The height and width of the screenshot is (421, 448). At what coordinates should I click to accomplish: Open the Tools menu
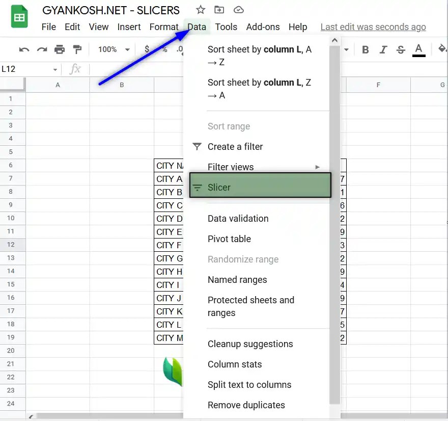click(226, 27)
